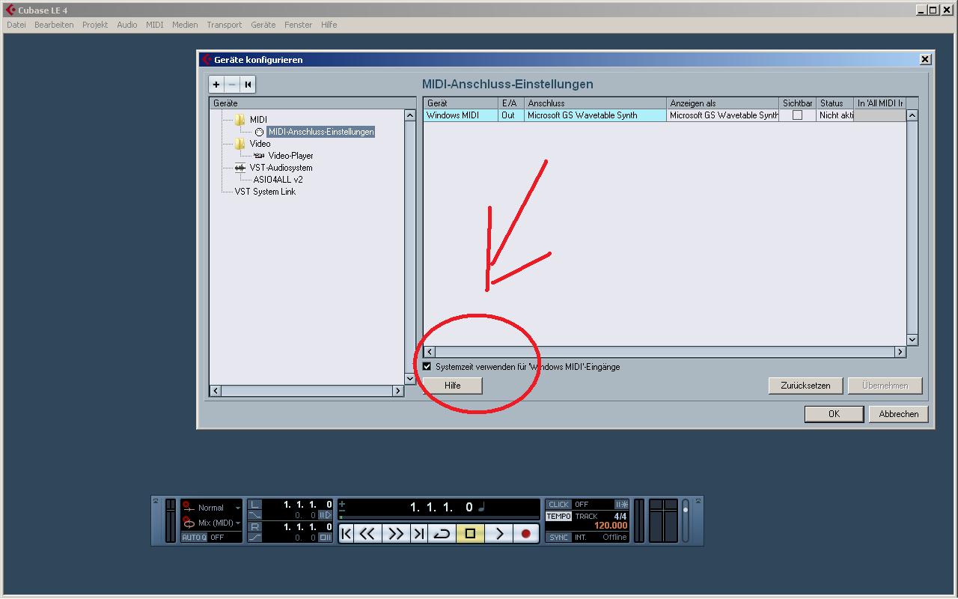
Task: Toggle the cycle loop button in transport
Action: point(442,534)
